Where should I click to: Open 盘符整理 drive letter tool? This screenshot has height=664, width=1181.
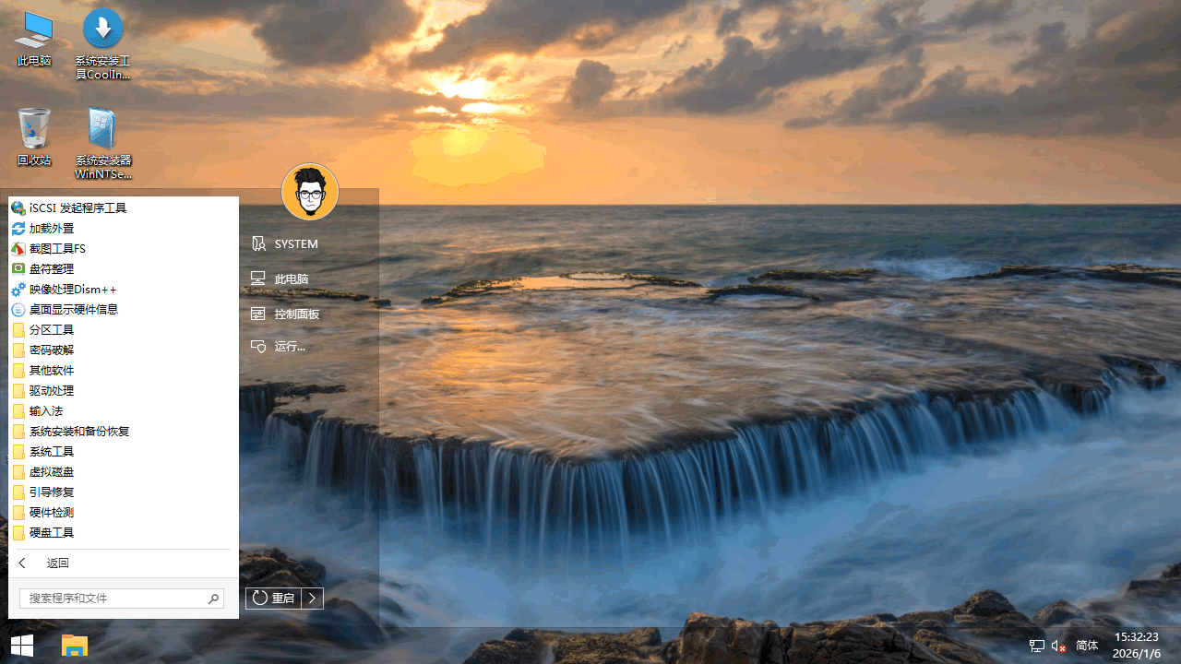point(52,269)
